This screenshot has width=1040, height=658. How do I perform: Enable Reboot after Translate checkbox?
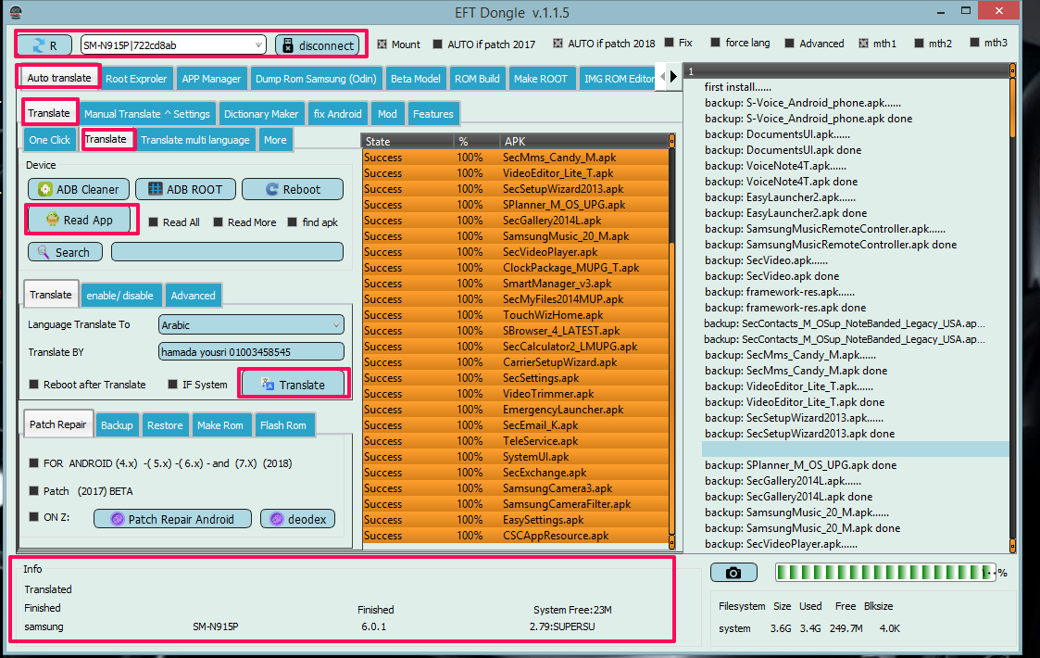34,385
